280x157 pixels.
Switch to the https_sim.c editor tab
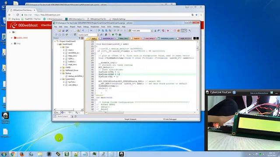(123, 38)
